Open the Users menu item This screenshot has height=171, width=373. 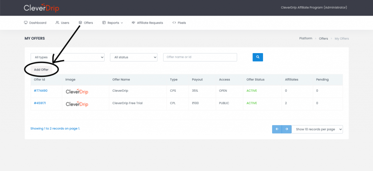(x=62, y=23)
